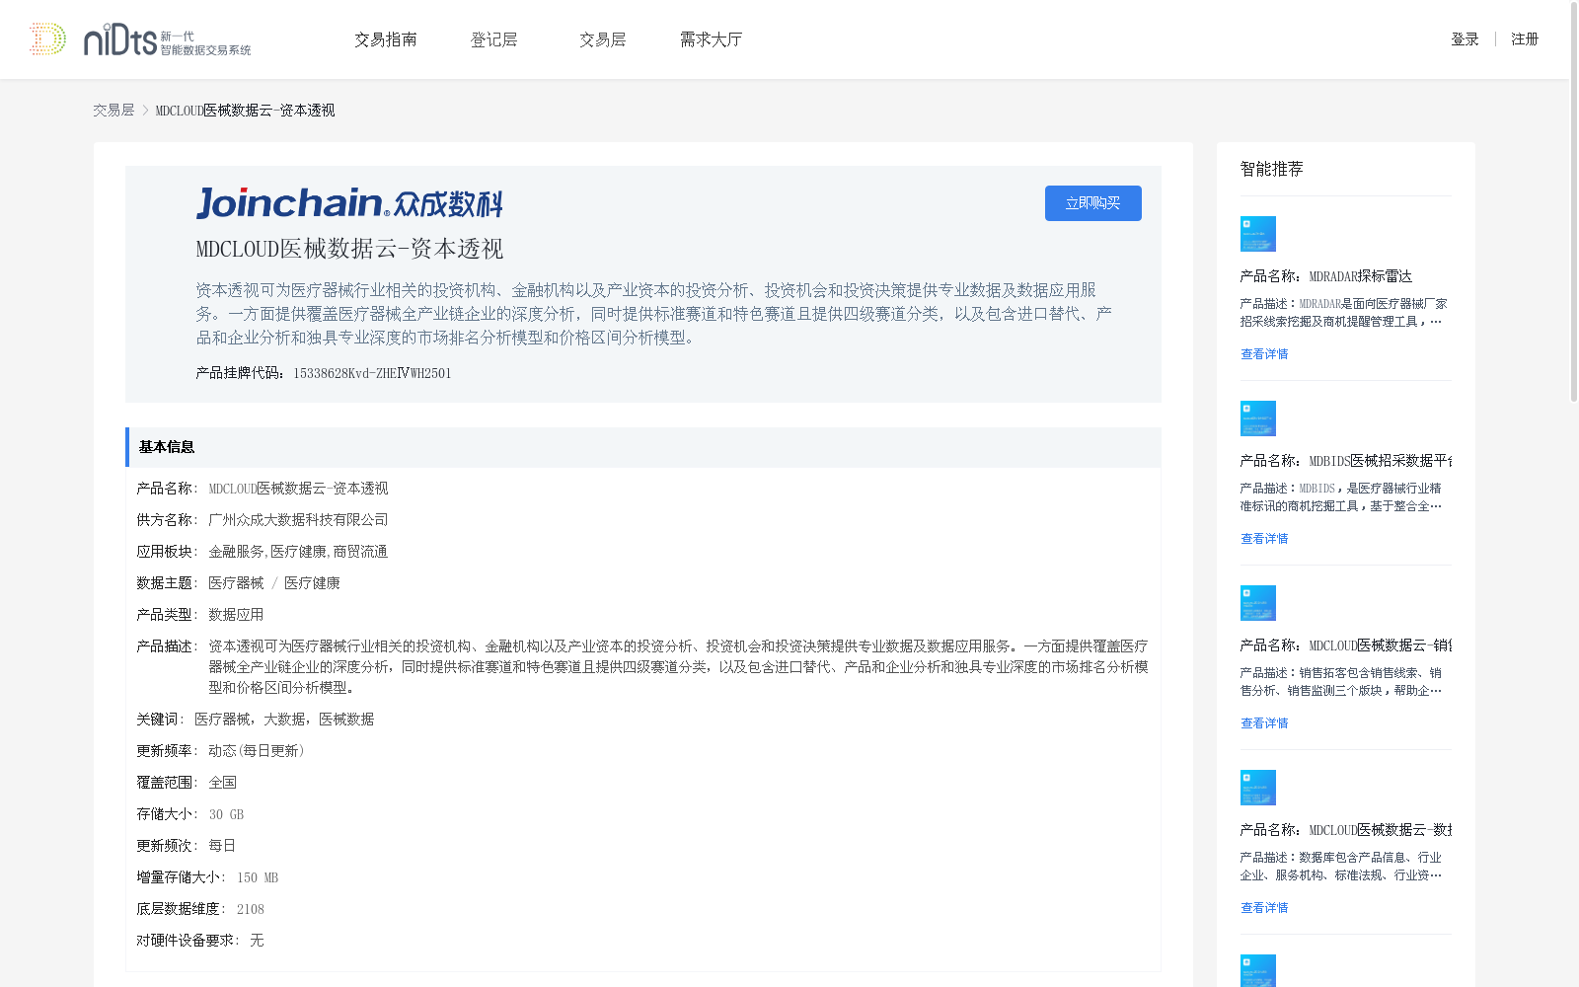Click the vertical page scrollbar
The height and width of the screenshot is (987, 1579).
click(1574, 202)
